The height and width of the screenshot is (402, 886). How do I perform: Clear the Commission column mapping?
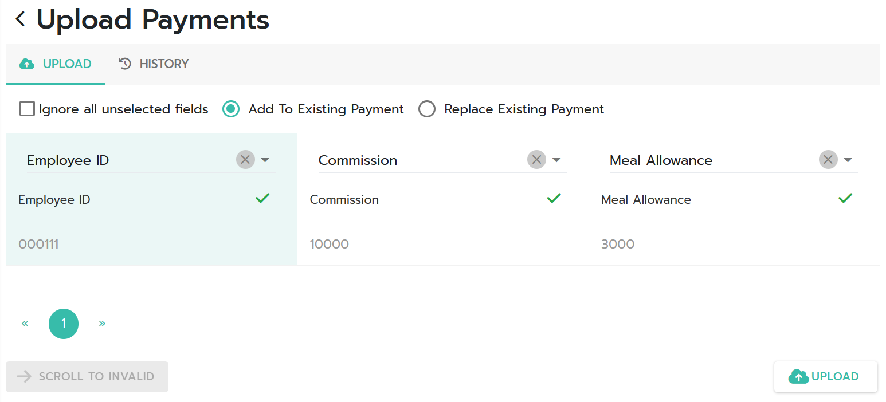point(536,160)
